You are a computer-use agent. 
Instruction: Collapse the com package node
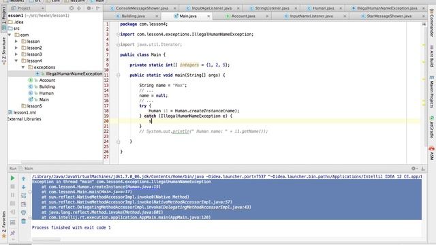(10, 35)
